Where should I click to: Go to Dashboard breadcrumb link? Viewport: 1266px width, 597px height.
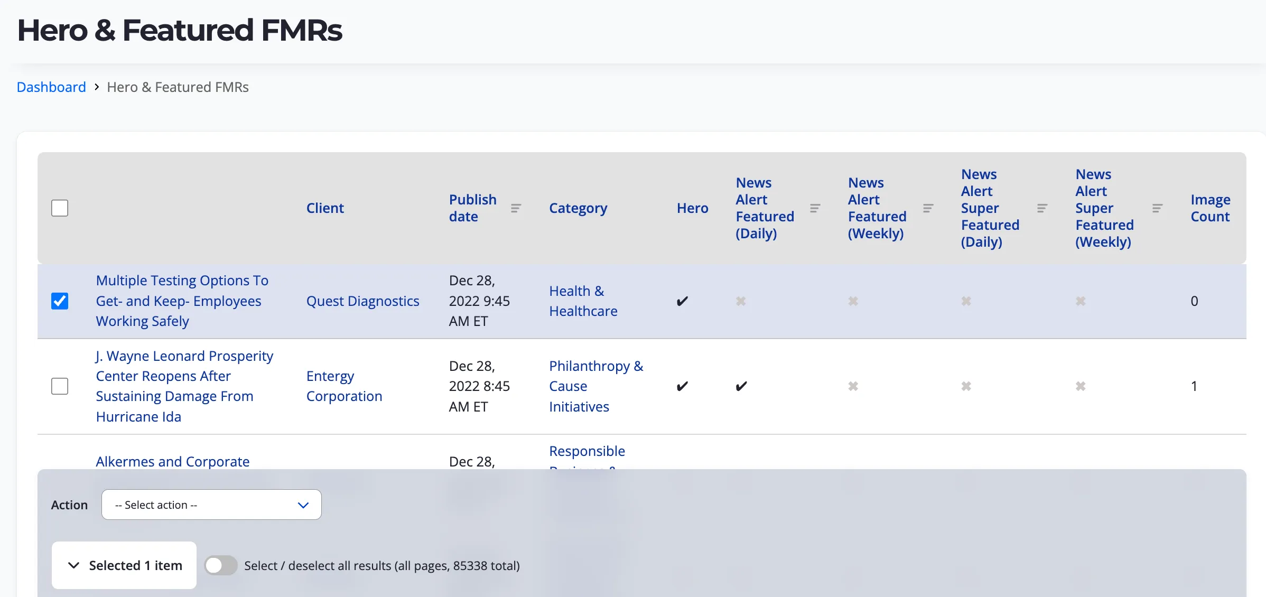tap(51, 87)
